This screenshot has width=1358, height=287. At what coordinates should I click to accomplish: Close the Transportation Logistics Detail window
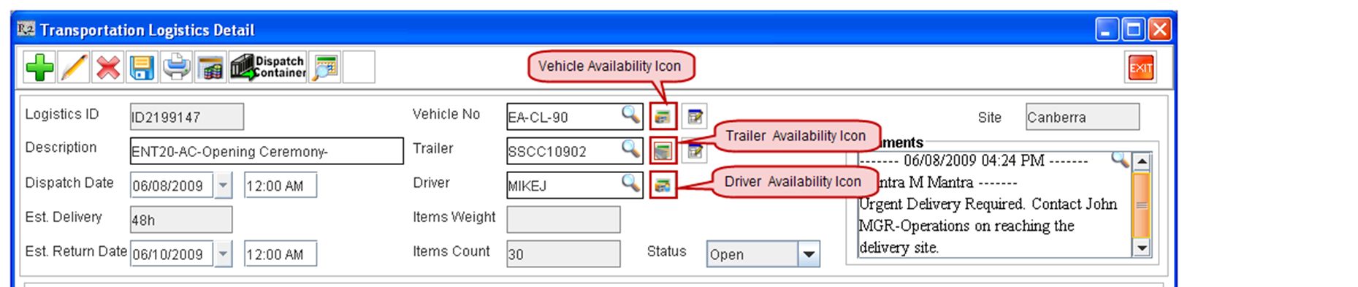click(x=1159, y=29)
